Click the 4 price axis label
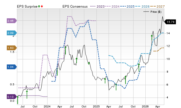 click(x=167, y=98)
